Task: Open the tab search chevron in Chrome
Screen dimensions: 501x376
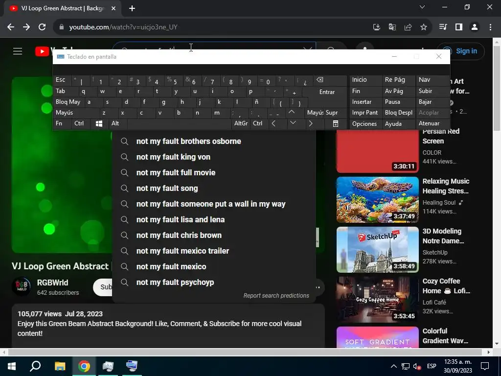Action: (422, 7)
